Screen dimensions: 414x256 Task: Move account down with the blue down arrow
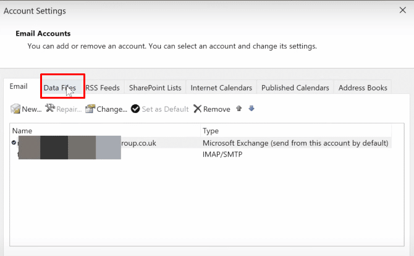click(251, 109)
